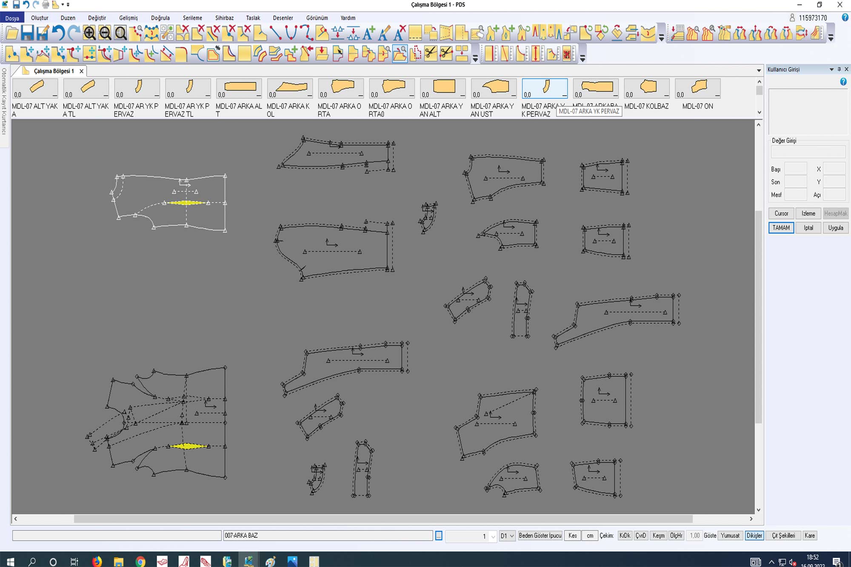Click the Delete Text (A with X) icon
Screen dimensions: 851x567
[400, 33]
